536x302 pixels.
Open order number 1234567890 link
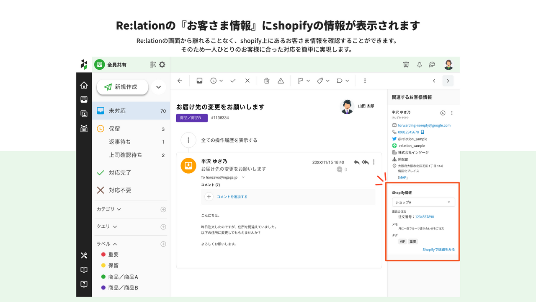(425, 217)
